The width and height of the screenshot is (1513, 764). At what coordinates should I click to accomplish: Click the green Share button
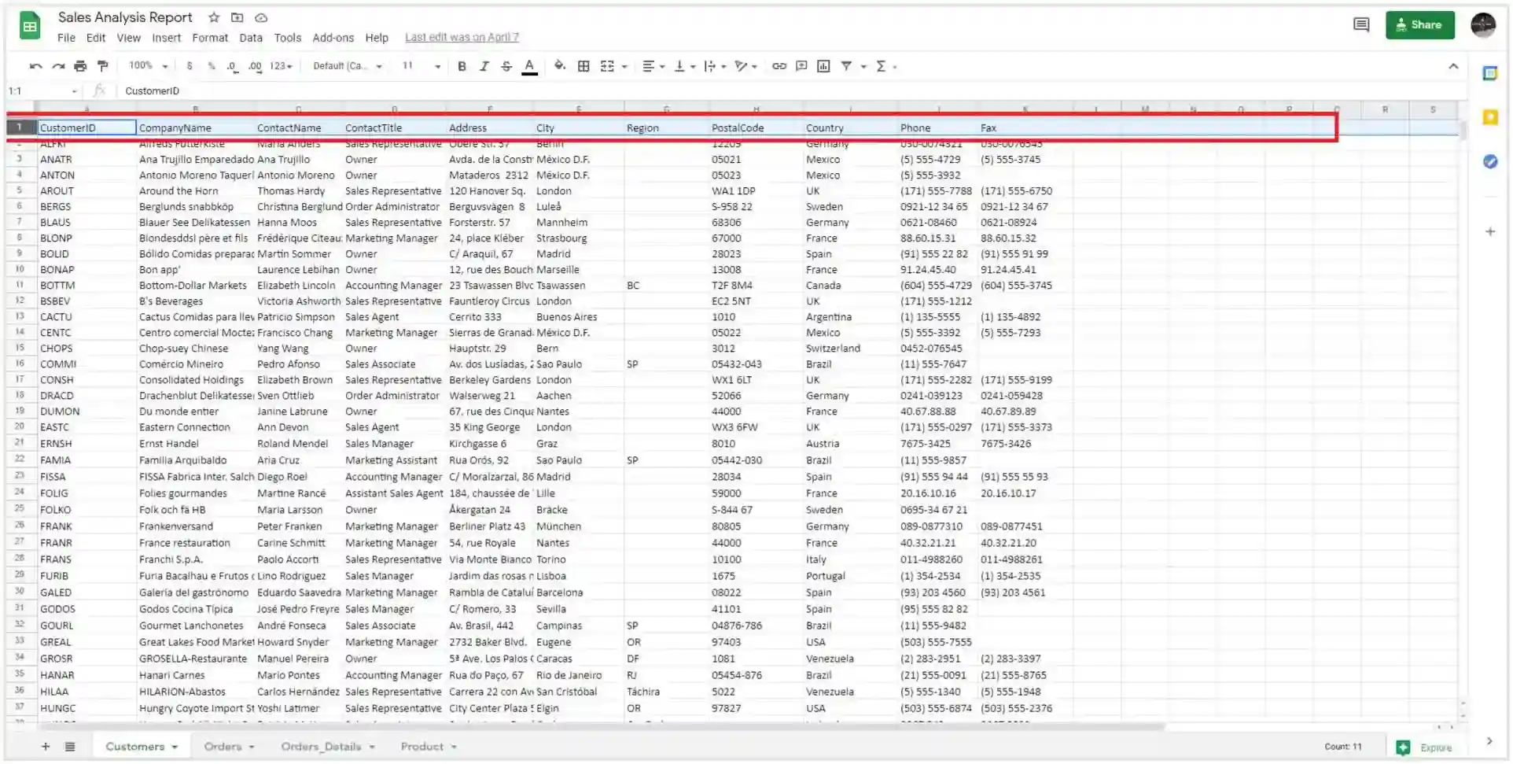(x=1419, y=24)
